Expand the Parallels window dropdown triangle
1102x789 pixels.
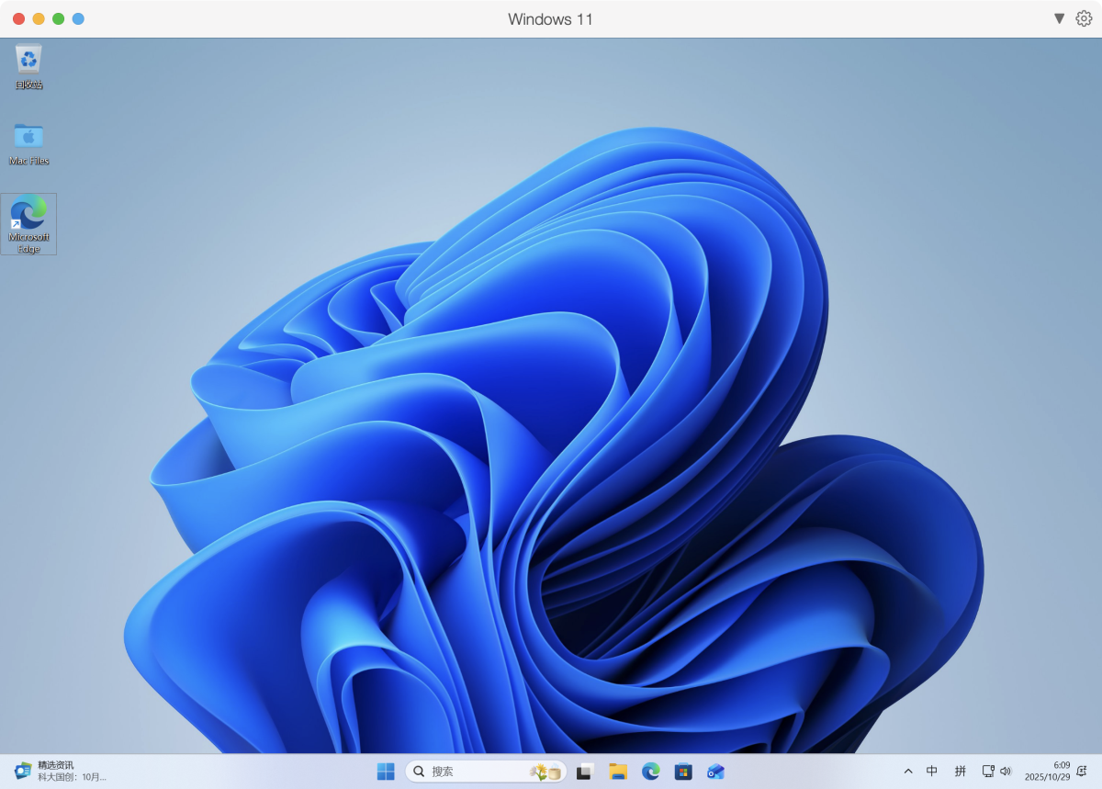1059,18
